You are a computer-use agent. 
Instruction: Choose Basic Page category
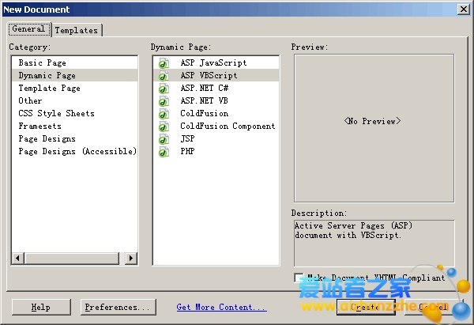43,62
